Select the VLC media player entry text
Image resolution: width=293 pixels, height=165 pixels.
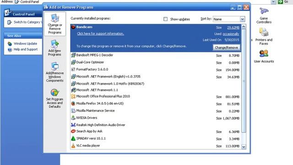pyautogui.click(x=88, y=146)
